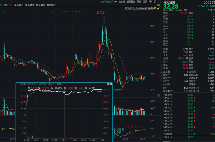Open the F9 deep data view
The image size is (215, 142).
(x=115, y=2)
